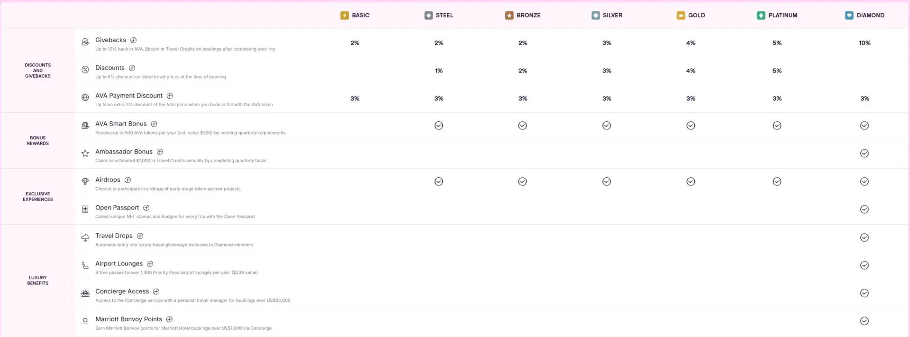910x337 pixels.
Task: Click the EXCLUSIVE EXPERIENCES section label
Action: pyautogui.click(x=38, y=197)
